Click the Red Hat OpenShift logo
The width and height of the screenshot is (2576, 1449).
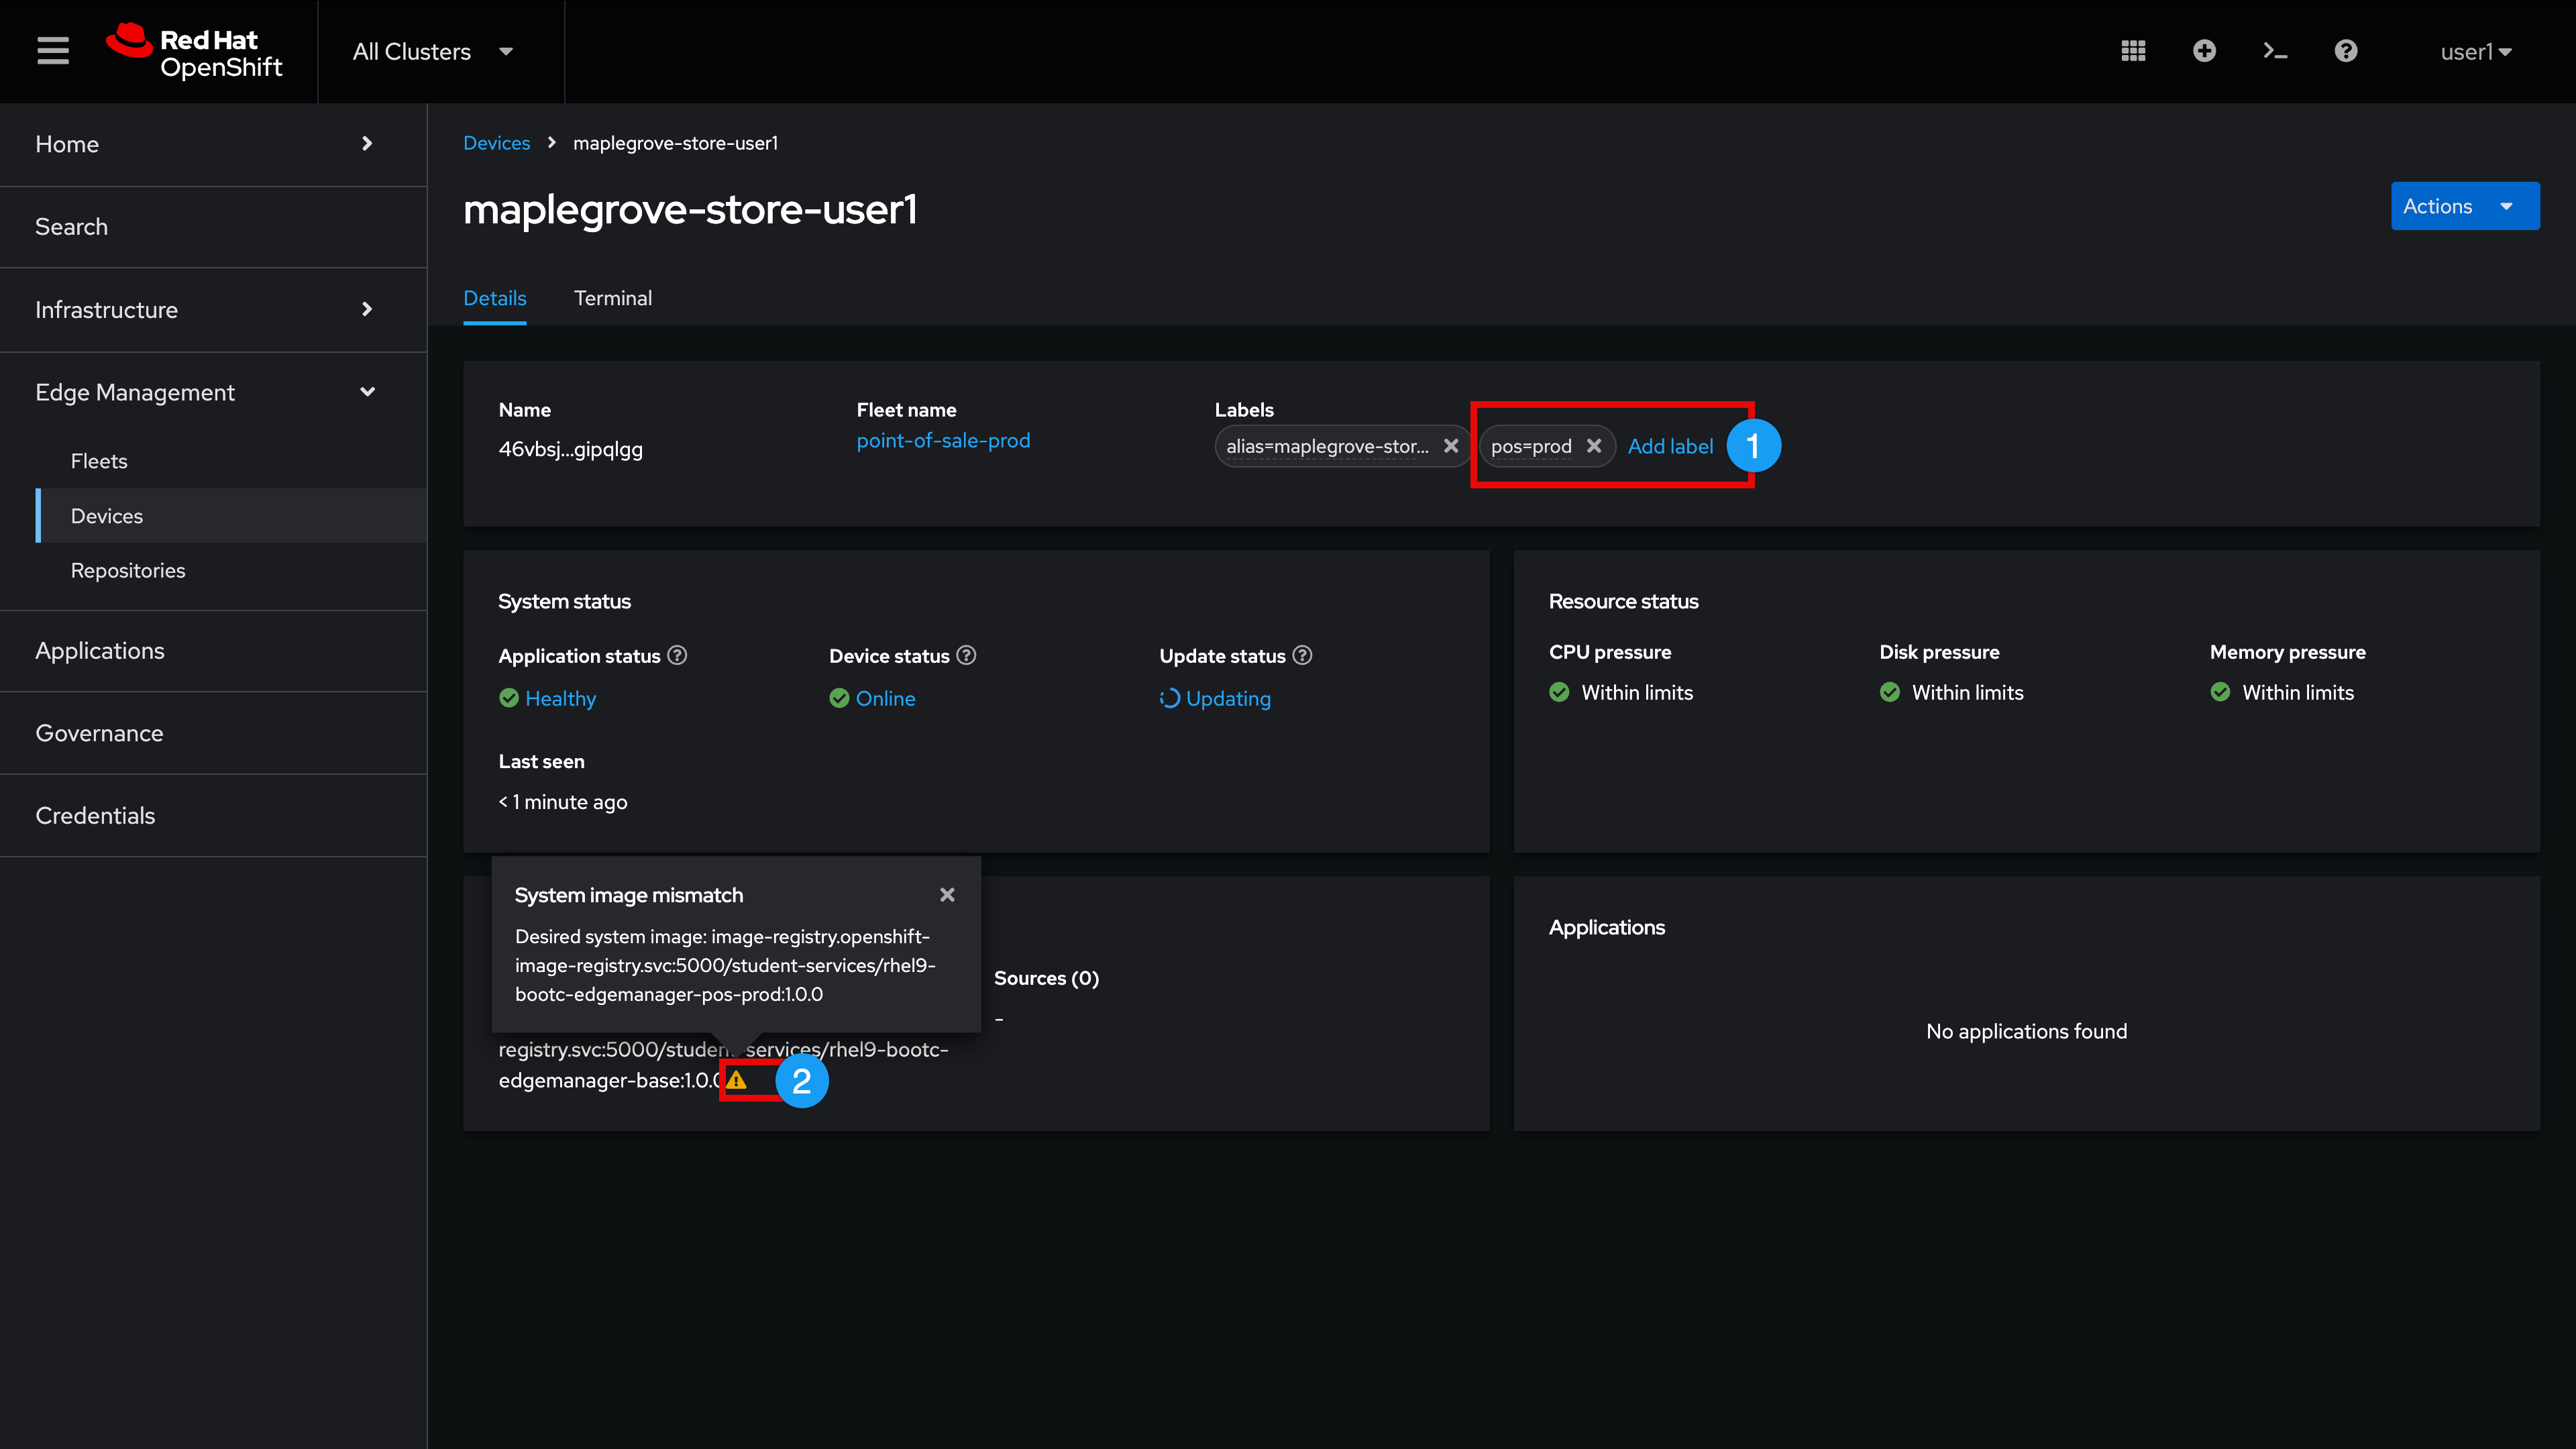pyautogui.click(x=195, y=51)
